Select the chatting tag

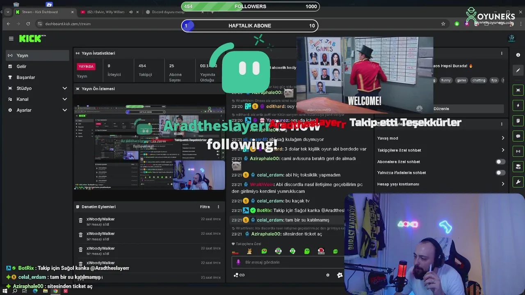(479, 80)
